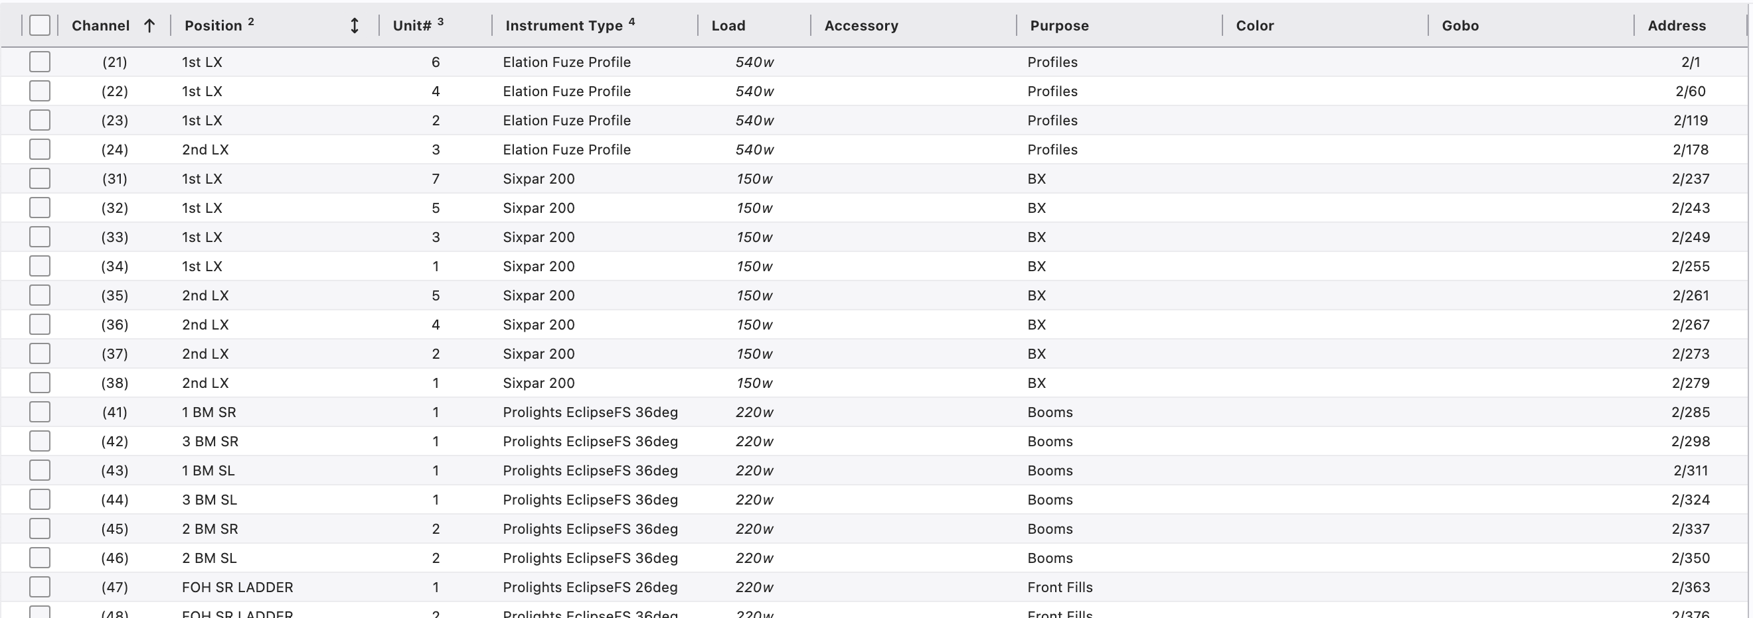Click the empty Accessory cell for channel (33)

pos(912,237)
